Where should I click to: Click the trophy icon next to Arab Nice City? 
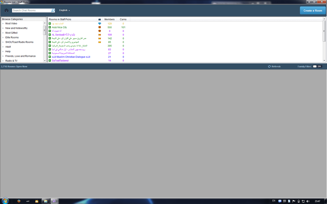click(99, 27)
